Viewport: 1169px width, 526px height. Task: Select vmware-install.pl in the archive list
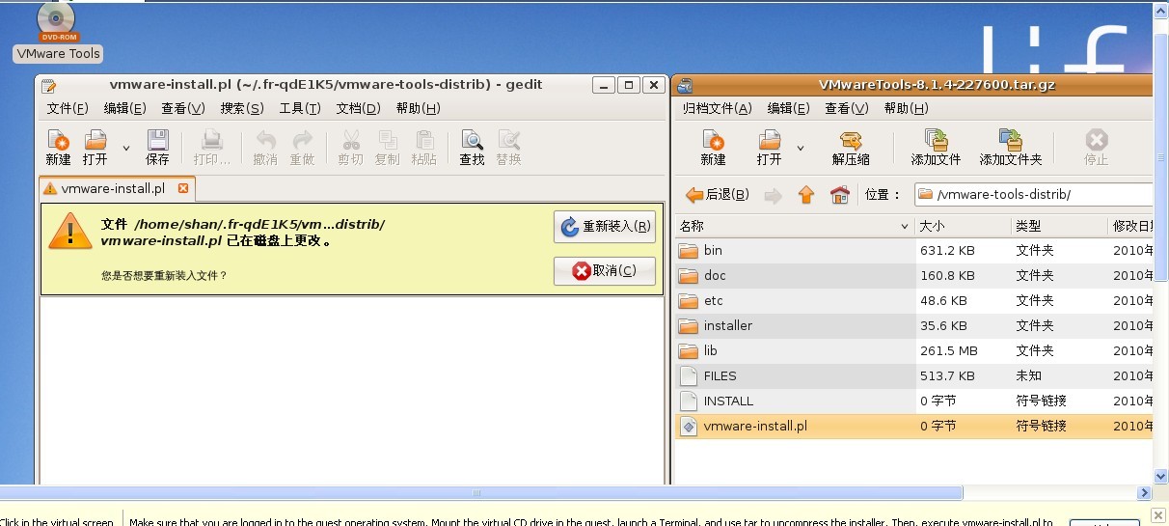pos(913,426)
